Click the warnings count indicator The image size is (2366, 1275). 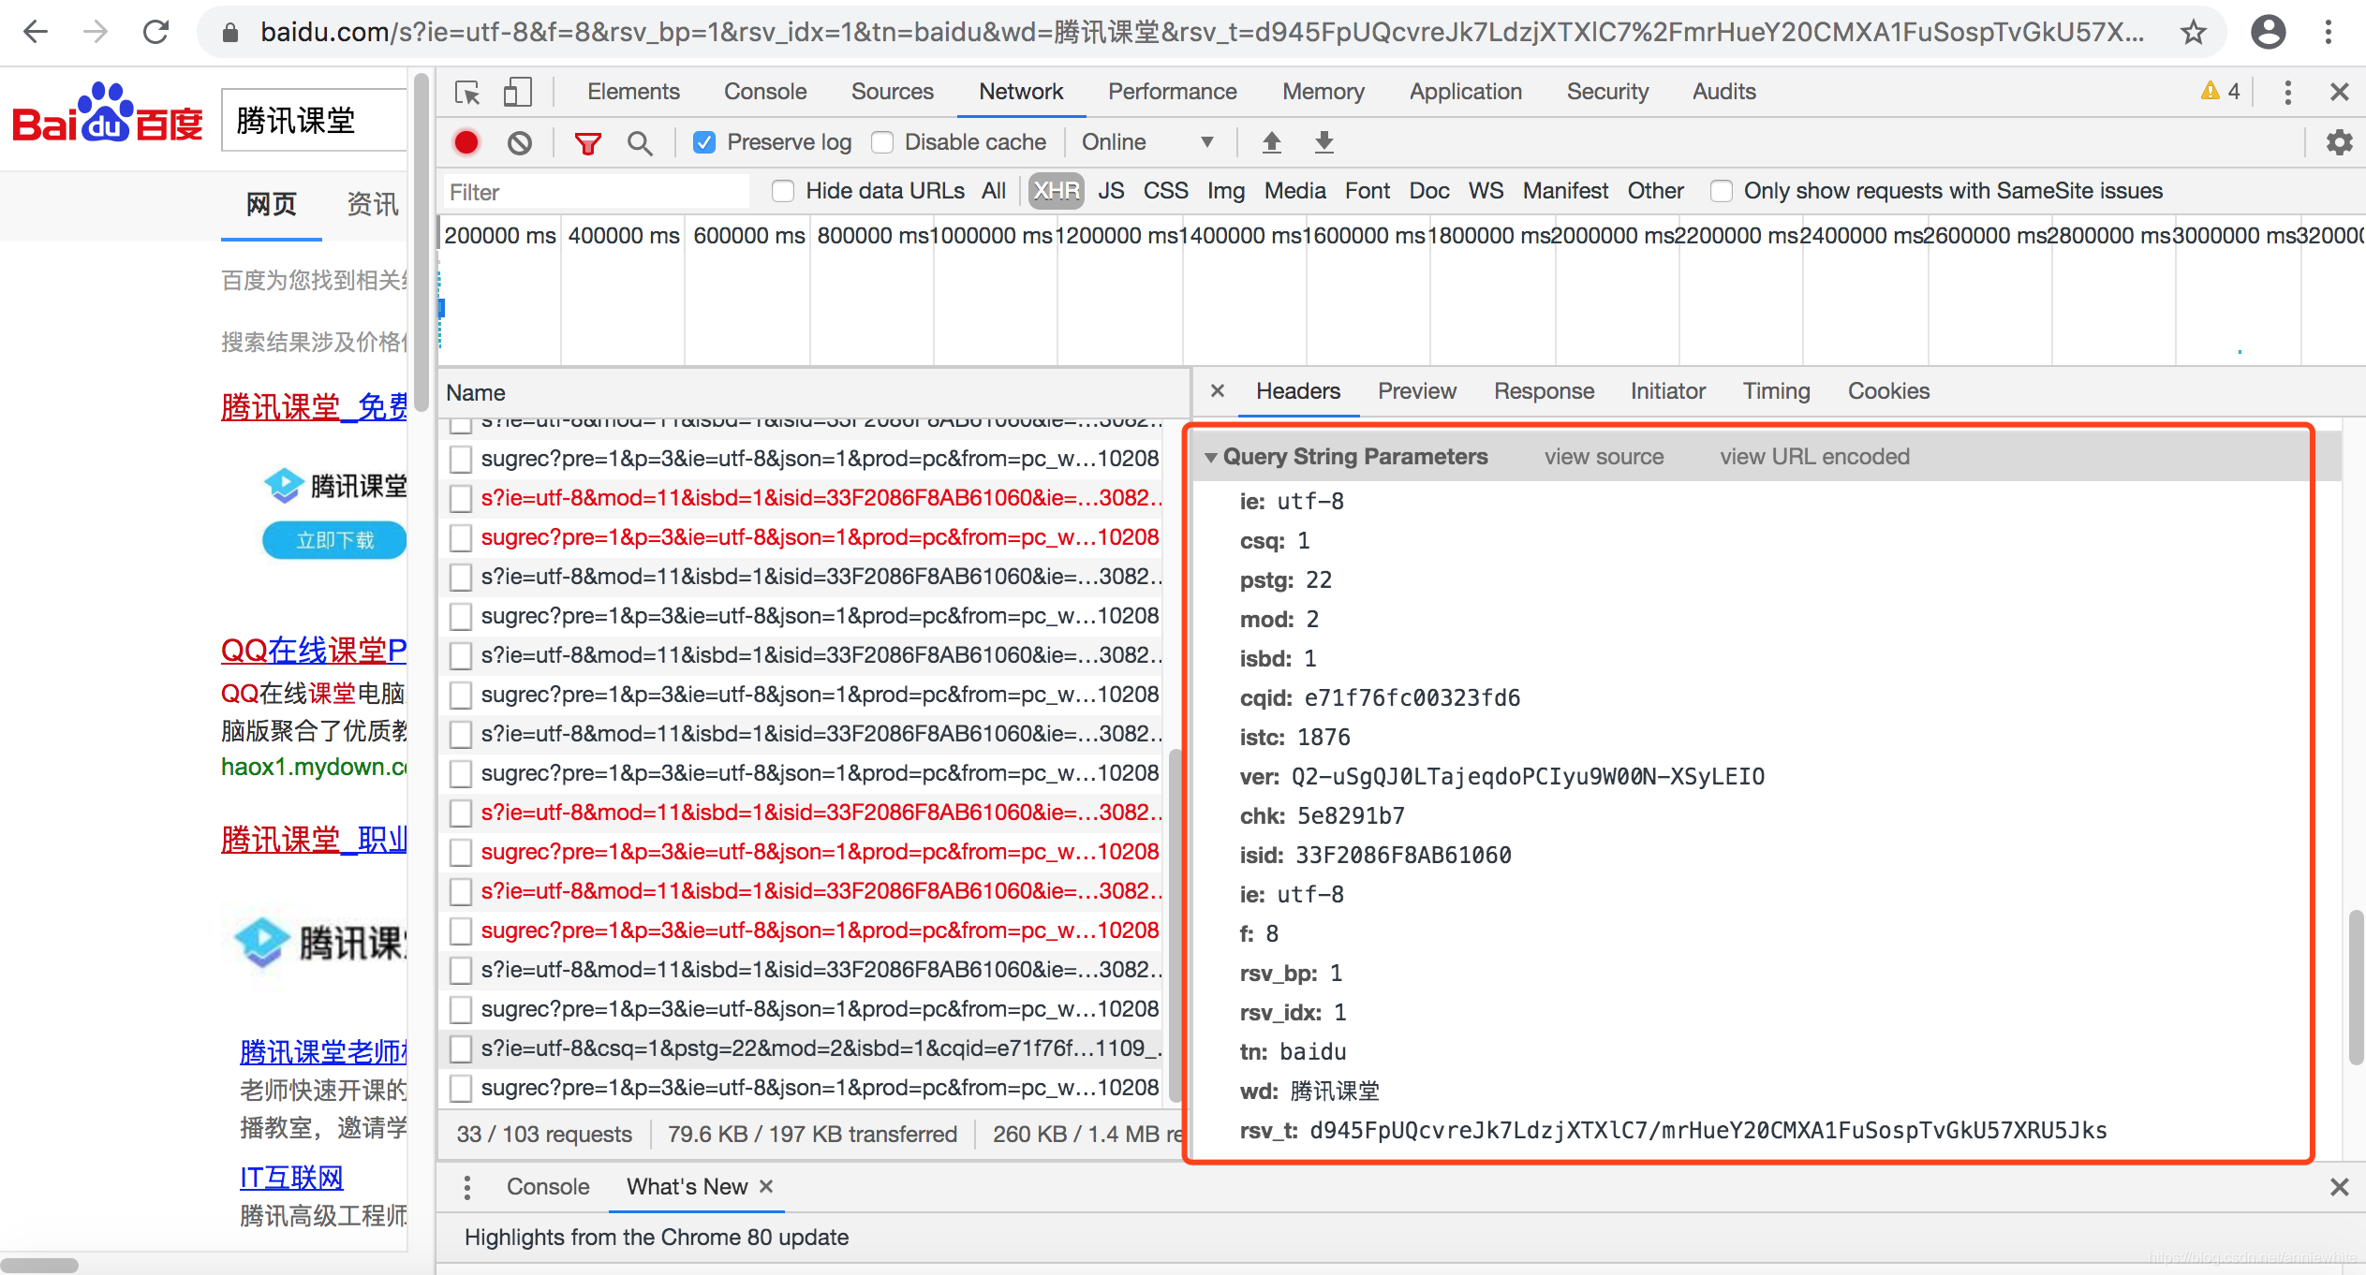[2220, 91]
